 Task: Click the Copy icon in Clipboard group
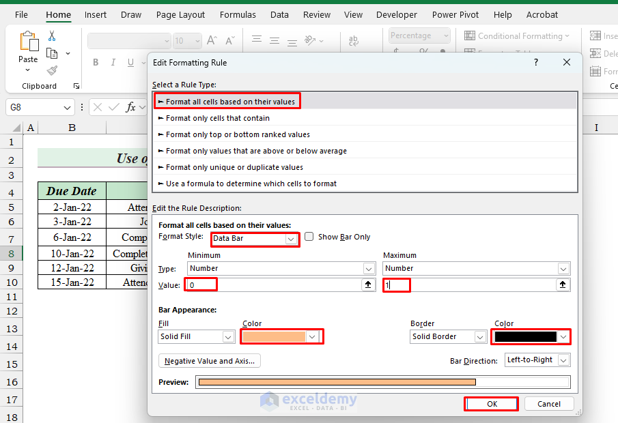coord(52,53)
